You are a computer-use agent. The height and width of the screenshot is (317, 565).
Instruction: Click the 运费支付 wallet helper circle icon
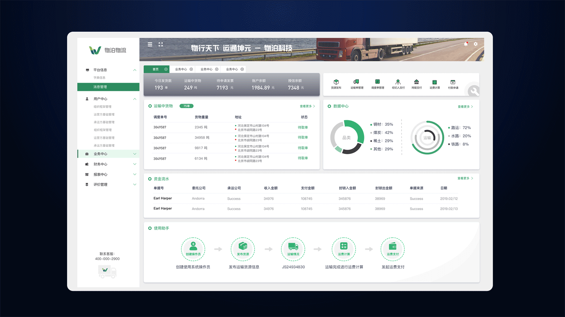point(393,249)
